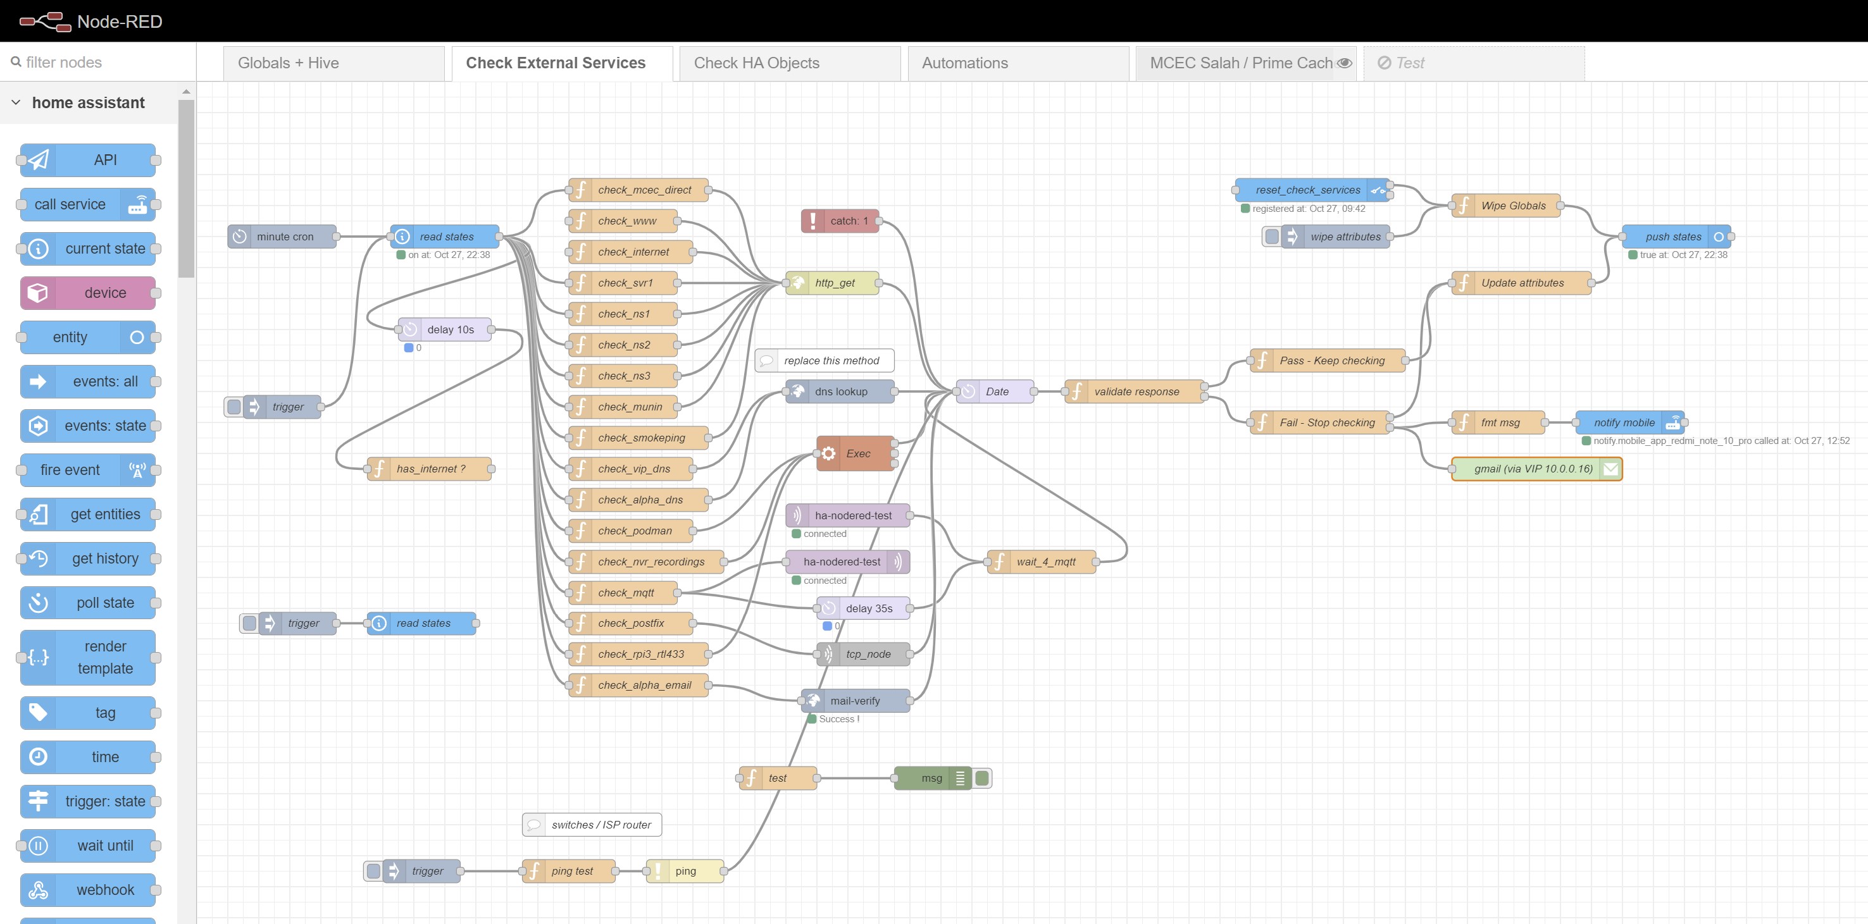
Task: Toggle the msg debug node output button
Action: coord(983,779)
